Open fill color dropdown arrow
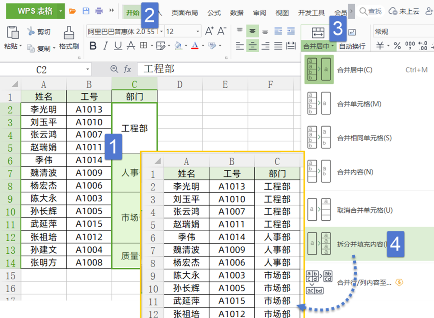434x318 pixels. tap(186, 46)
